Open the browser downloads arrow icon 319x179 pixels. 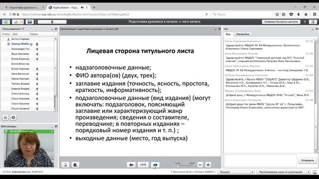tap(299, 14)
